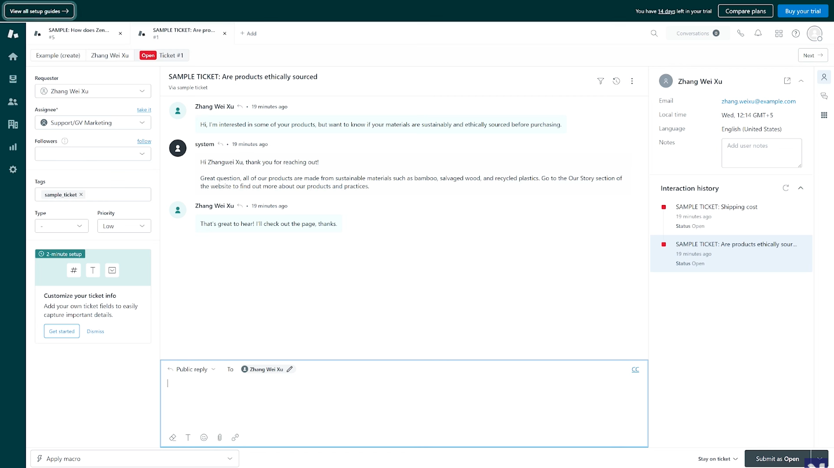
Task: Add a new ticket tab
Action: (x=249, y=34)
